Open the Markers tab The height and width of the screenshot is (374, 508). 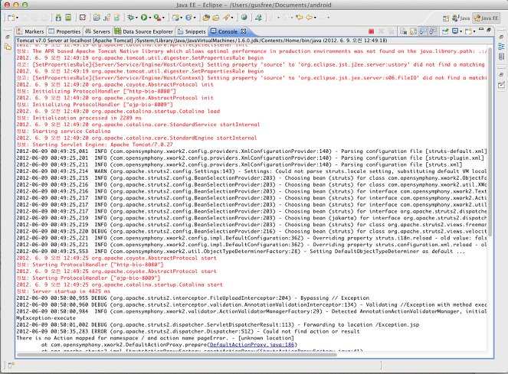point(30,31)
